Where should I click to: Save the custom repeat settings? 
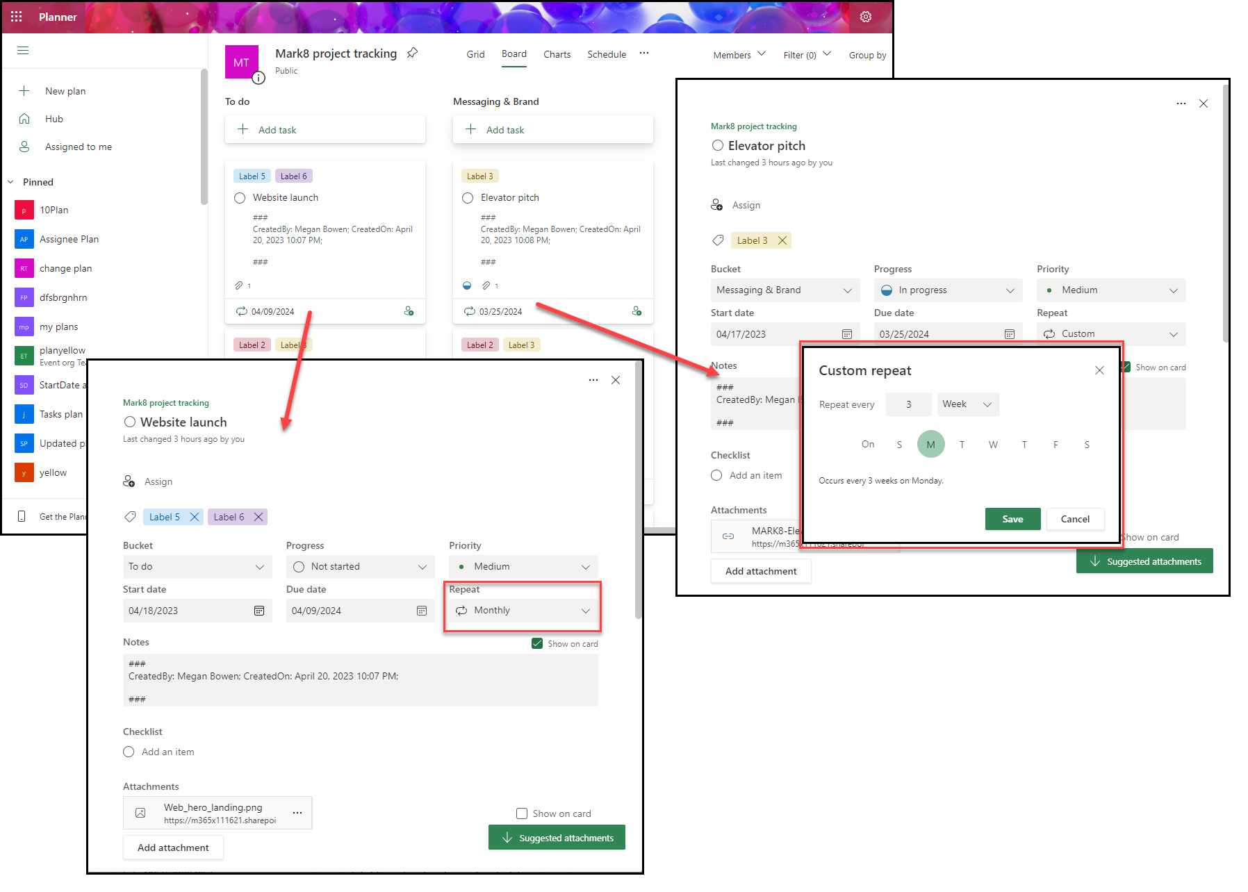1012,519
